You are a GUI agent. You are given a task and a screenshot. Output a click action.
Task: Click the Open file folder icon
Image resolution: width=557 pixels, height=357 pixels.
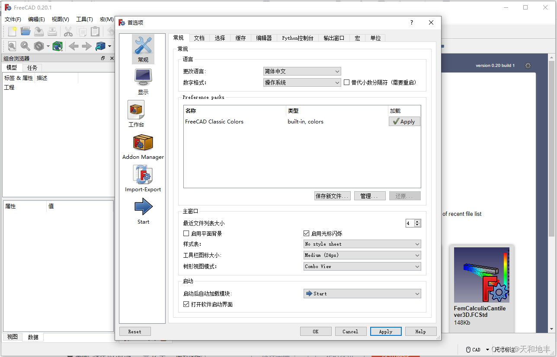tap(26, 31)
